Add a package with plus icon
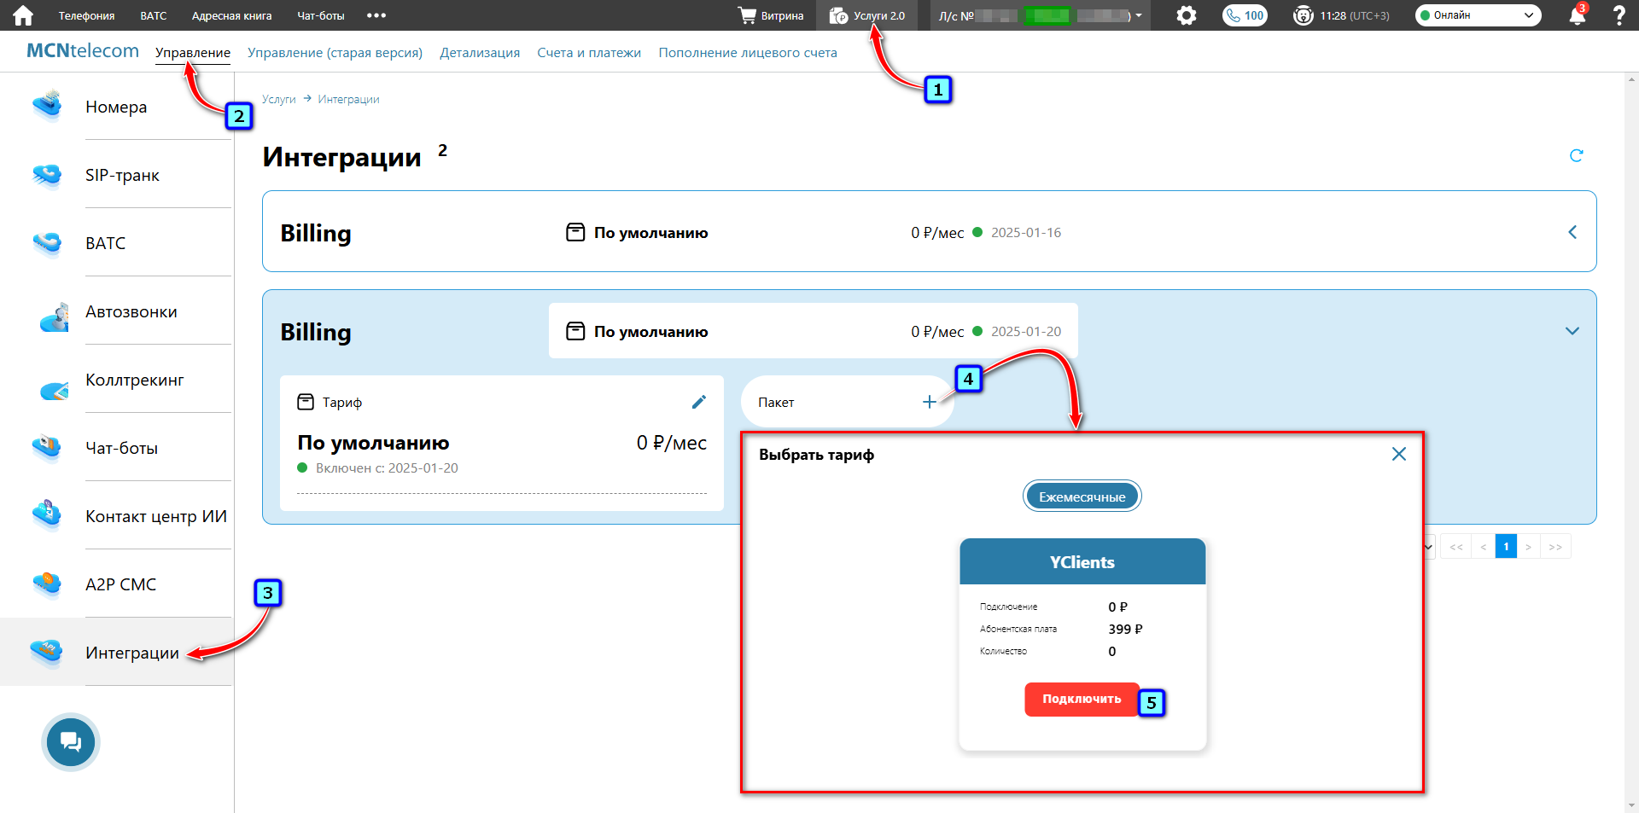The height and width of the screenshot is (813, 1639). pyautogui.click(x=930, y=402)
